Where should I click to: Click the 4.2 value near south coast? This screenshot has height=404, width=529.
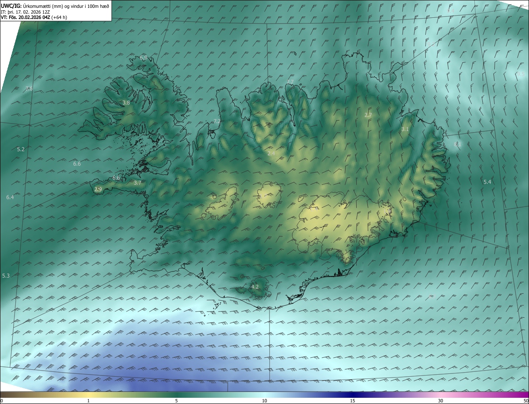click(x=255, y=287)
